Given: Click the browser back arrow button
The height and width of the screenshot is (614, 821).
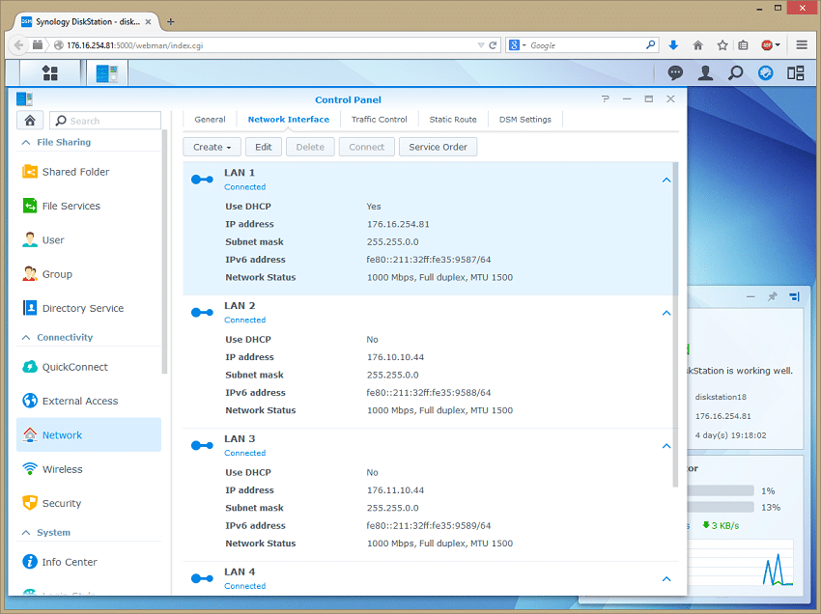Looking at the screenshot, I should (x=18, y=45).
